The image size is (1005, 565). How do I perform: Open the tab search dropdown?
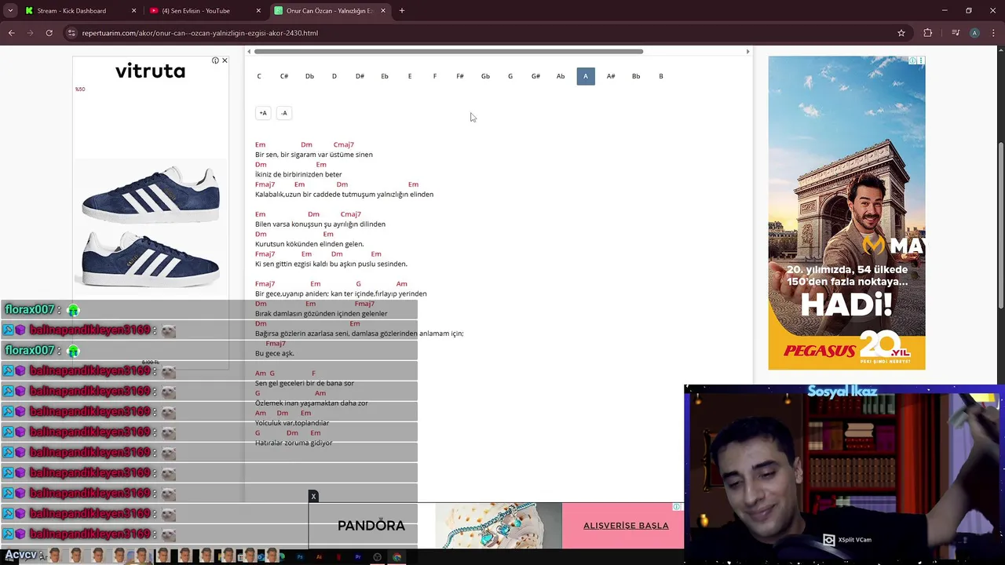click(10, 11)
